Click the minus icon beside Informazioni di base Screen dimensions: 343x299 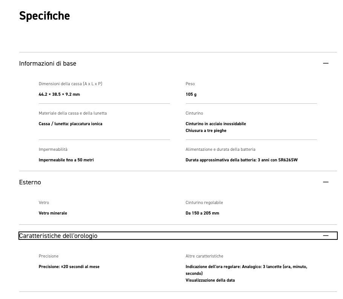pos(326,63)
